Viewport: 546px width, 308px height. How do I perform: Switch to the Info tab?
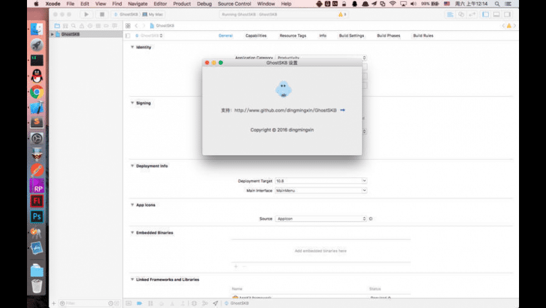click(x=323, y=36)
